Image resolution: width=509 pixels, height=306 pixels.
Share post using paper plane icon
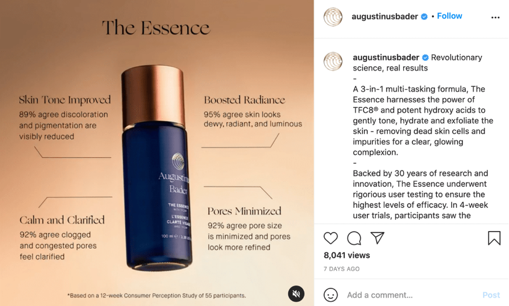click(377, 238)
